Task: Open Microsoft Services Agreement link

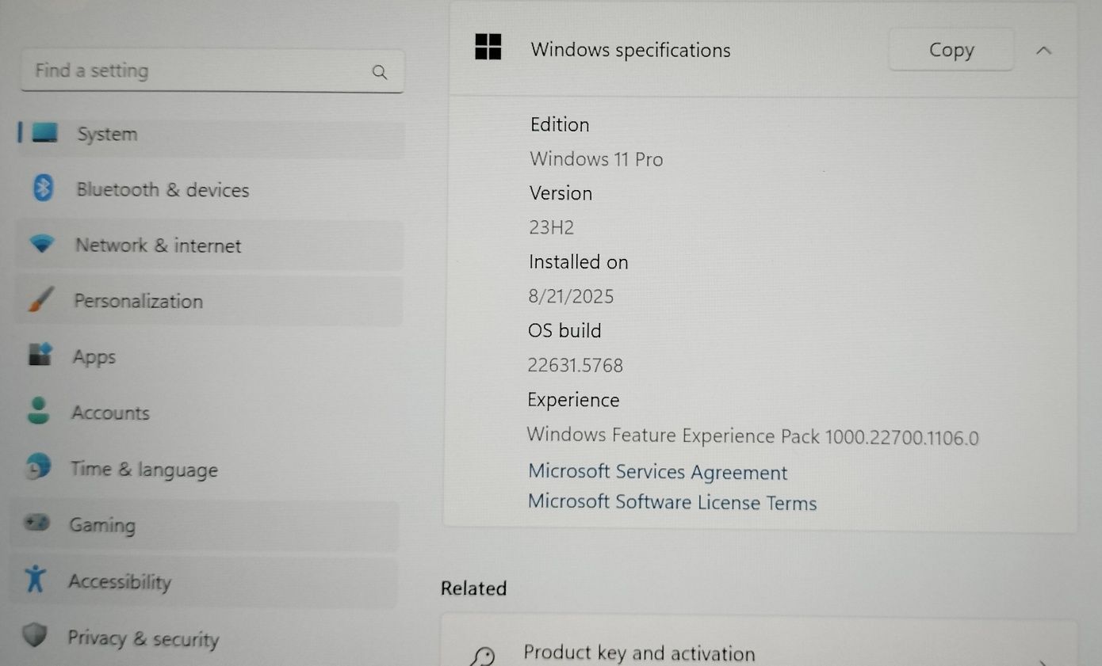Action: [x=658, y=472]
